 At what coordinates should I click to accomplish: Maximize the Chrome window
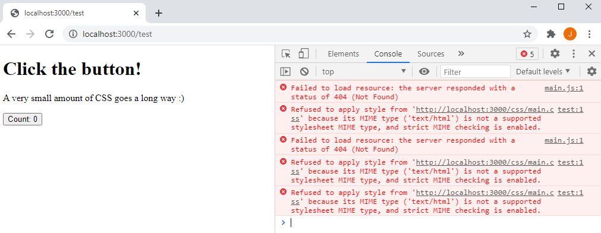(561, 7)
